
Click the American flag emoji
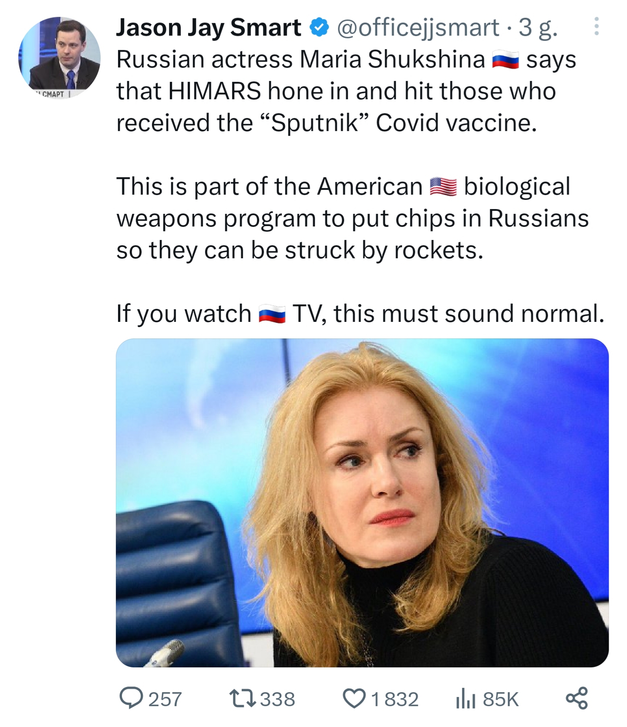443,187
